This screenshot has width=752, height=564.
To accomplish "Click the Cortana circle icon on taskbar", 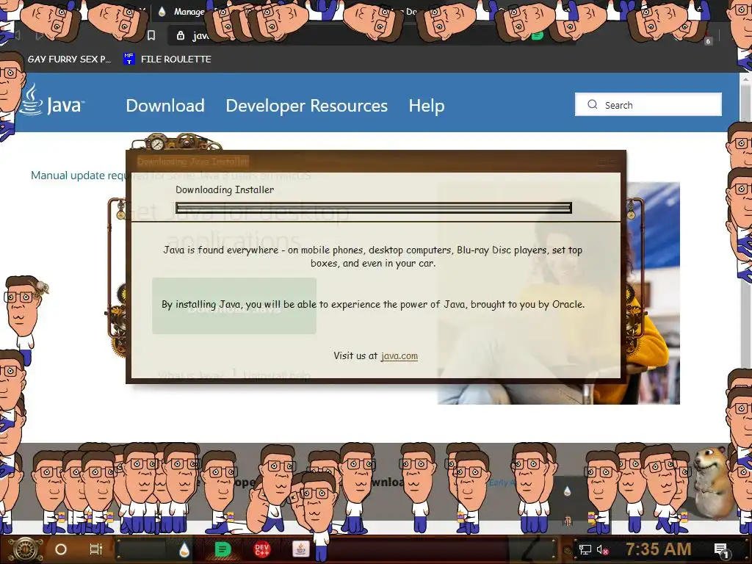I will point(61,549).
